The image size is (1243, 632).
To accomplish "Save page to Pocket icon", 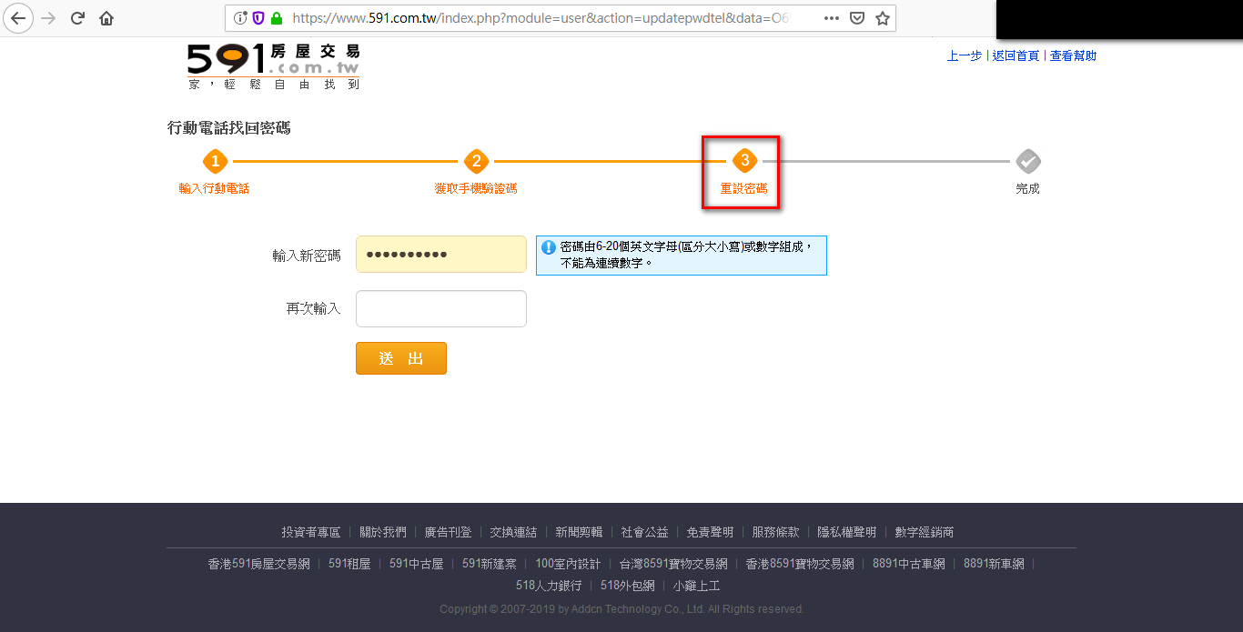I will [857, 18].
